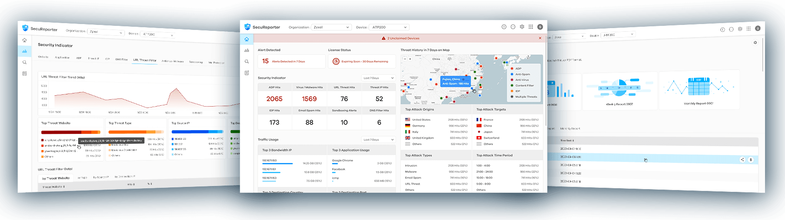Open the settings gear in center header

click(x=522, y=27)
